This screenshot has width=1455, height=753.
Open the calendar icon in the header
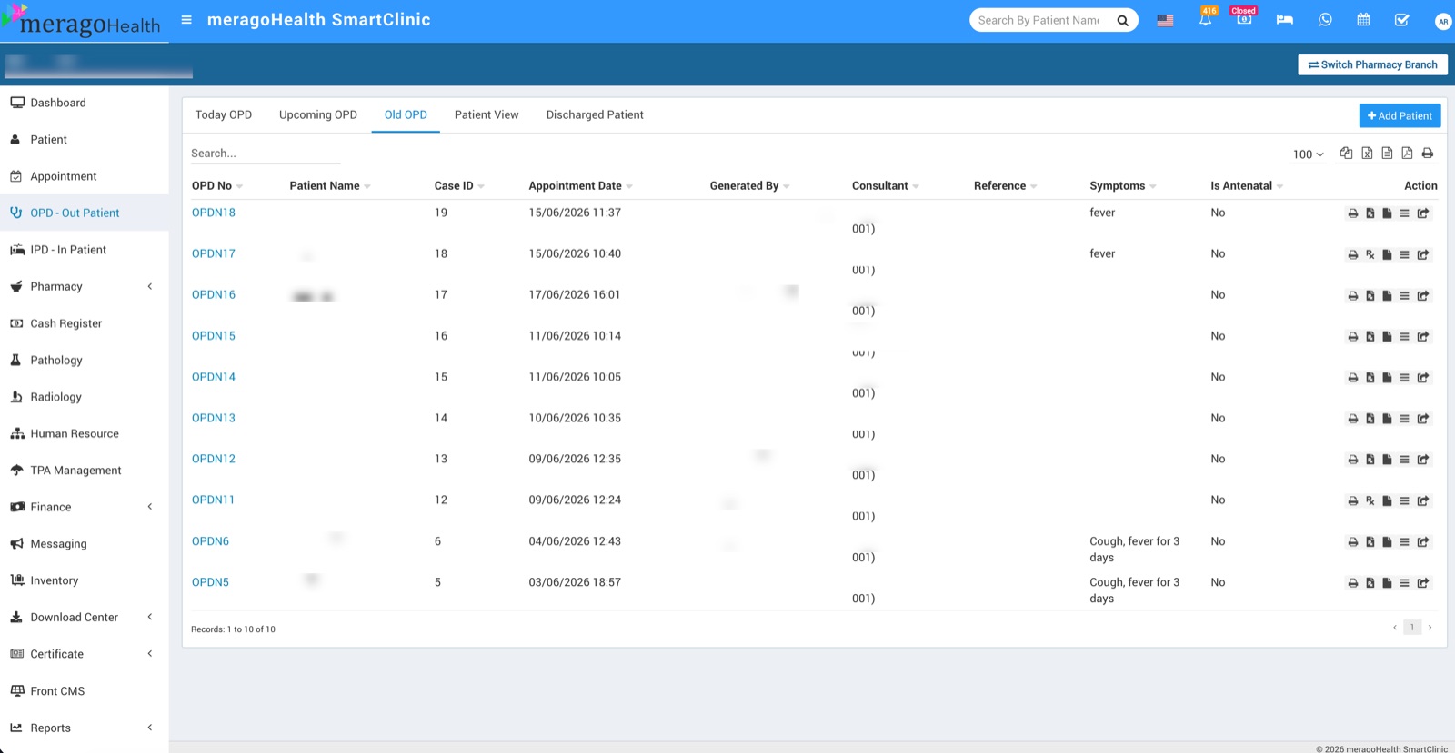(1363, 20)
